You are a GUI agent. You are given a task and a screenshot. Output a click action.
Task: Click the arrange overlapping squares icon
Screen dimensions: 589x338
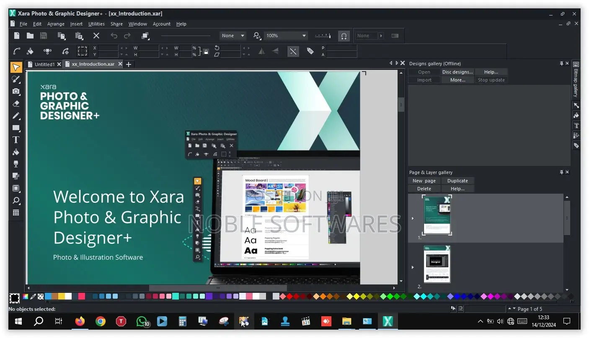[145, 36]
